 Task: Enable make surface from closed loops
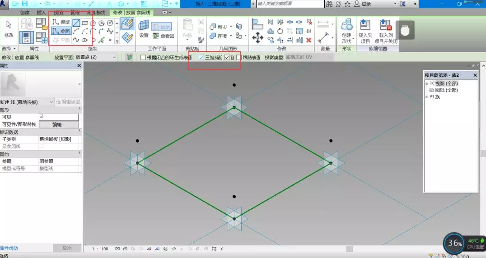pyautogui.click(x=143, y=58)
